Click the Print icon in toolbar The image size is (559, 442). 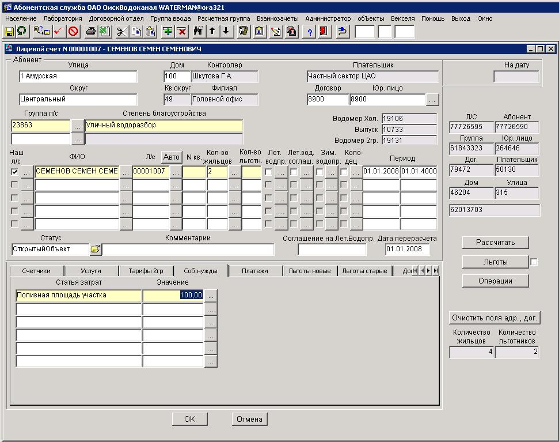coord(90,31)
